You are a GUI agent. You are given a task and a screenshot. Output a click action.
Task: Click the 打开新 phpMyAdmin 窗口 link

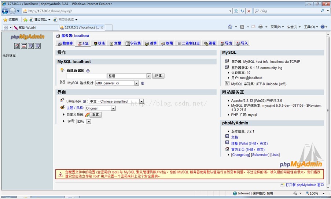pos(305,185)
